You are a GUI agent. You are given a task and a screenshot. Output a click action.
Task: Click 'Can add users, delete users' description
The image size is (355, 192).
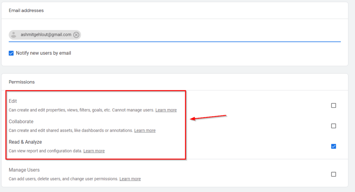(x=64, y=179)
